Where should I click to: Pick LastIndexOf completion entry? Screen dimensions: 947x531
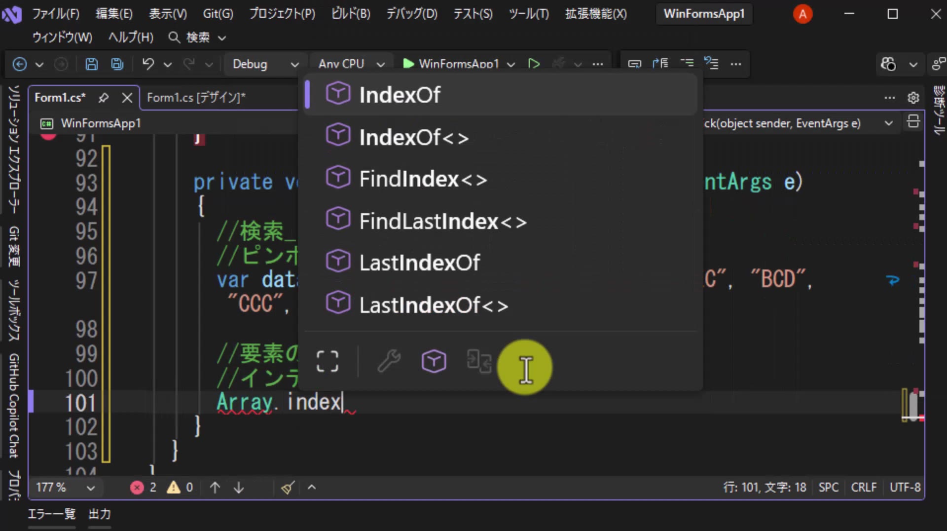(x=500, y=263)
